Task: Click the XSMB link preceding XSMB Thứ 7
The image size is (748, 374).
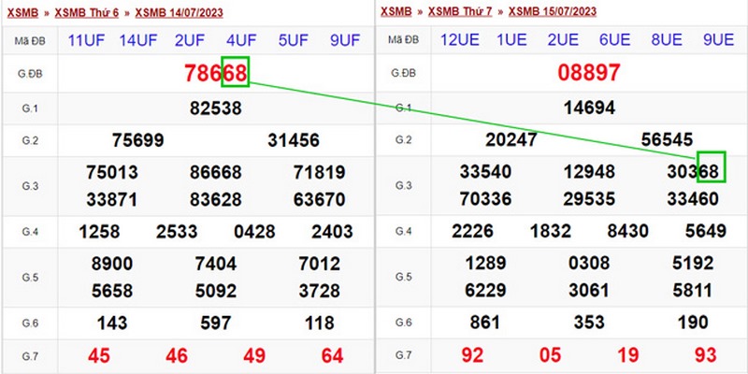Action: tap(397, 12)
